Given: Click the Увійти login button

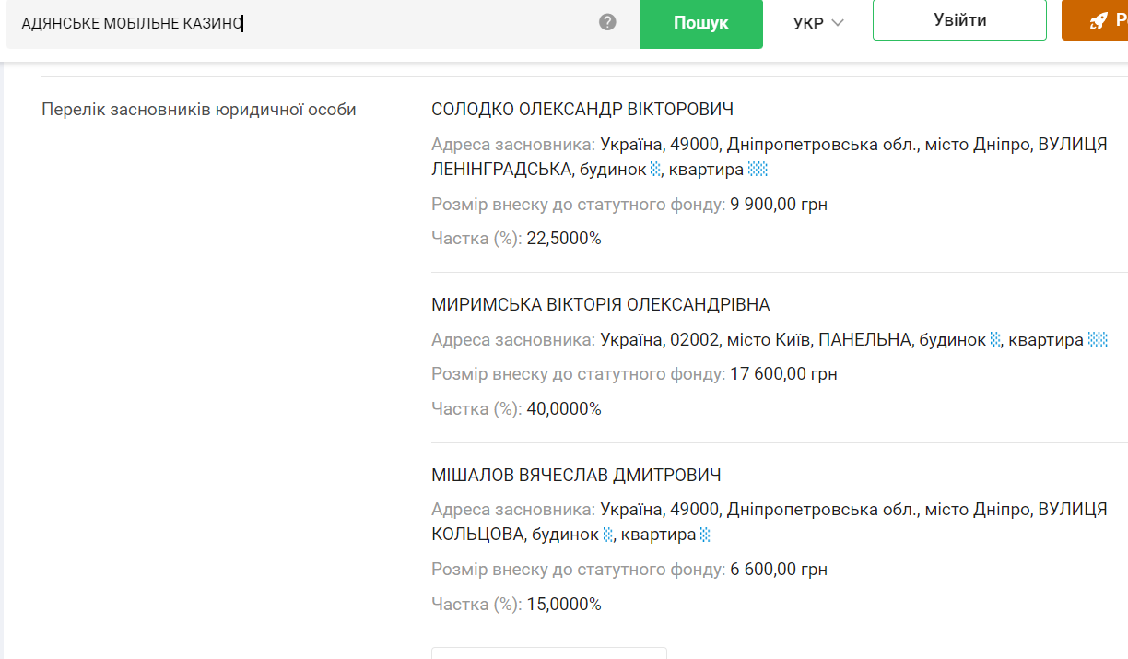Looking at the screenshot, I should point(959,20).
